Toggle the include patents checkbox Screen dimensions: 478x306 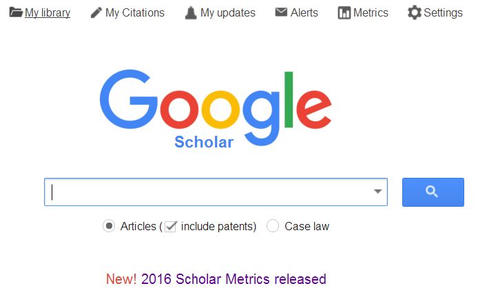tap(171, 226)
